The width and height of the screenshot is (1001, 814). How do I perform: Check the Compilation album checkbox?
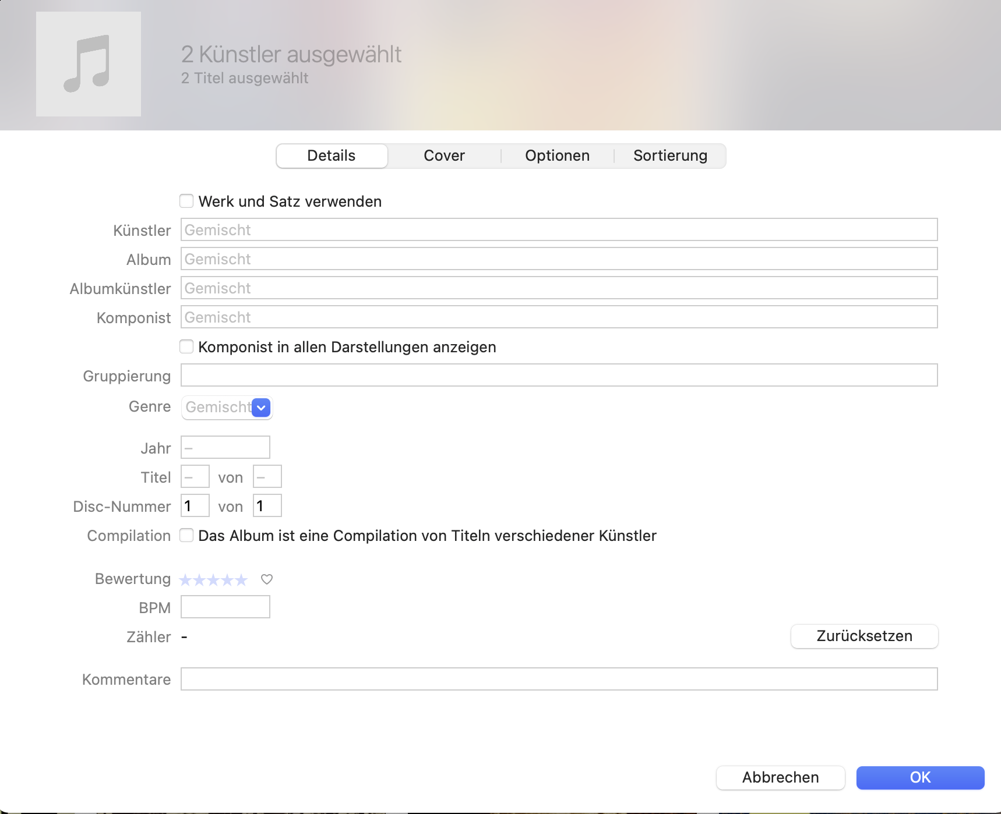(x=186, y=536)
